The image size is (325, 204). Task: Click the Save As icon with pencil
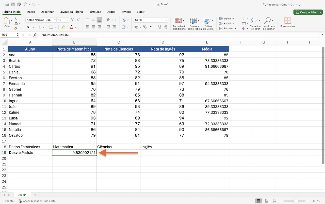[19, 4]
